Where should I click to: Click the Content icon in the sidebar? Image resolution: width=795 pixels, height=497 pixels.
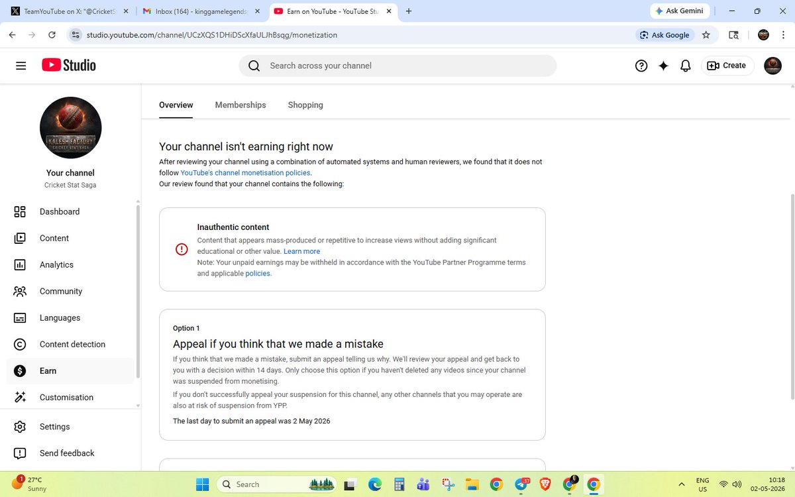(x=20, y=238)
